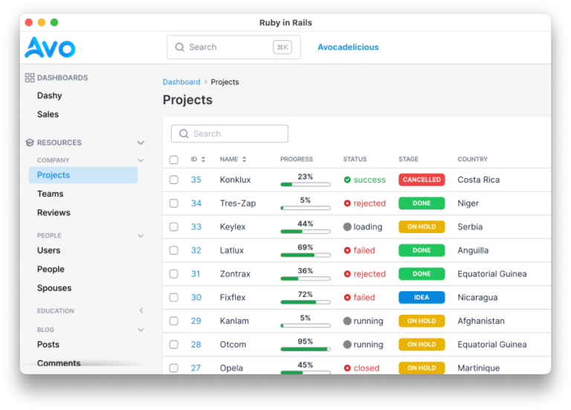Click the Nicaragua country cell
This screenshot has height=410, width=571.
477,298
